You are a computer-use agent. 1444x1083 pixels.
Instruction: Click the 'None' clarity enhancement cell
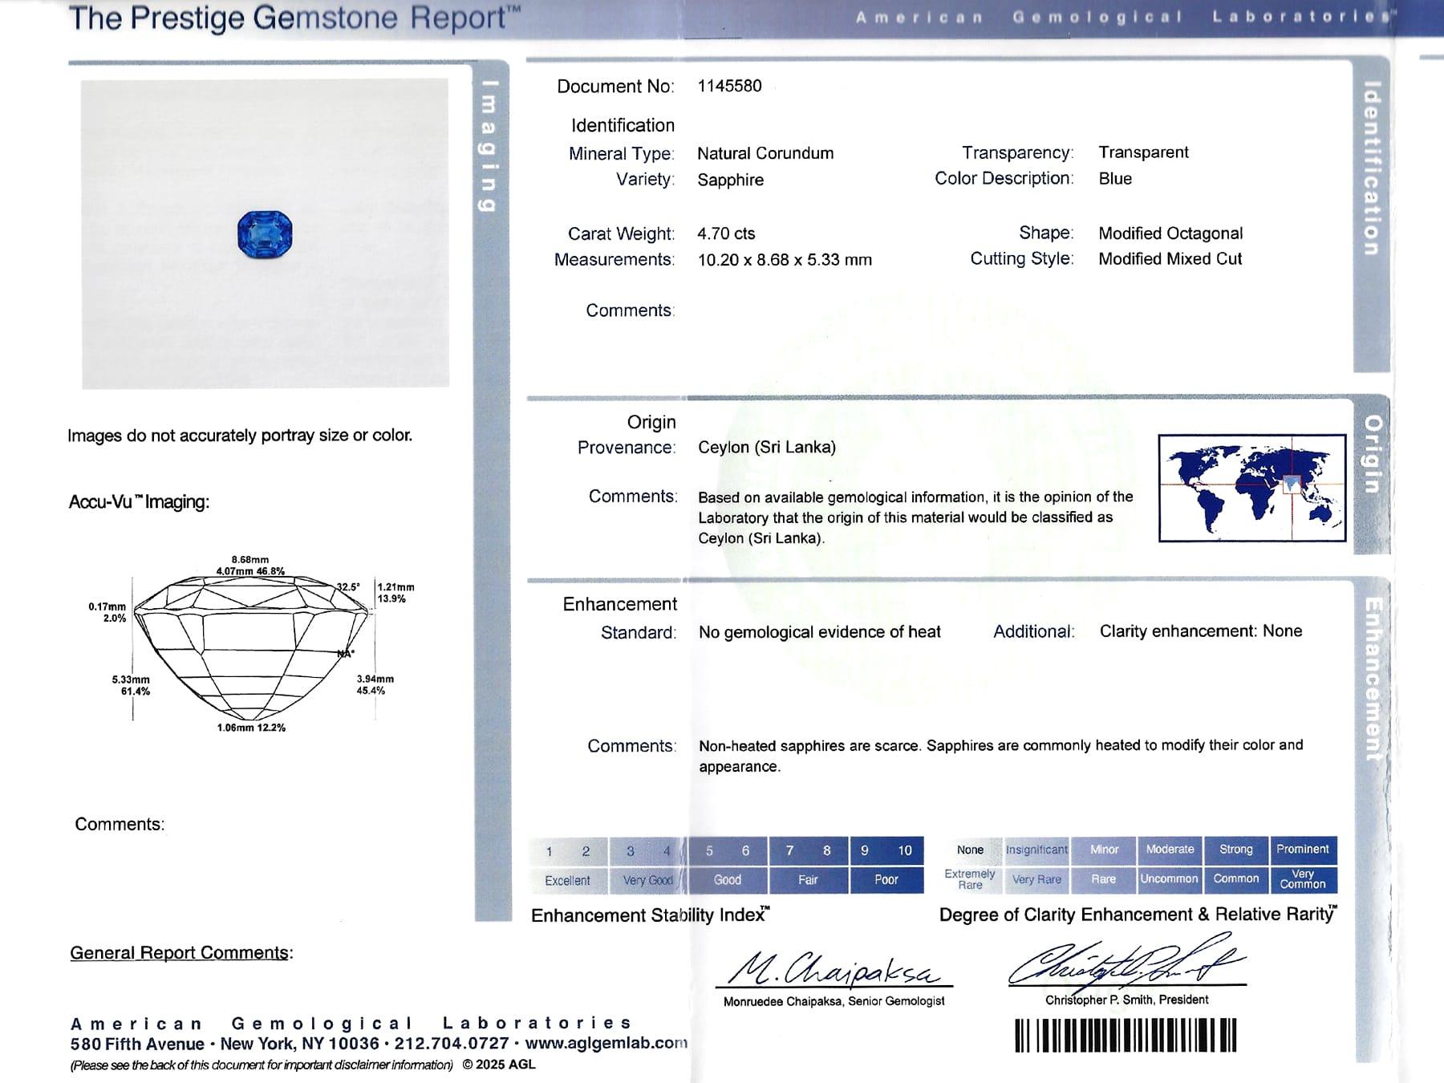point(970,850)
